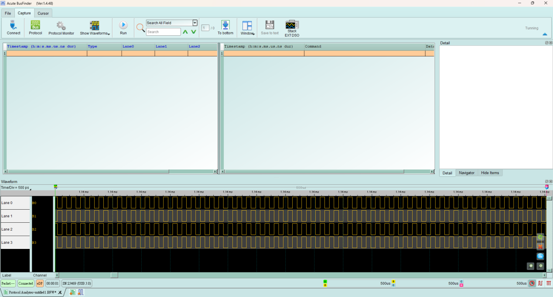
Task: Click the new logic analyzer waveform icon
Action: click(81, 292)
